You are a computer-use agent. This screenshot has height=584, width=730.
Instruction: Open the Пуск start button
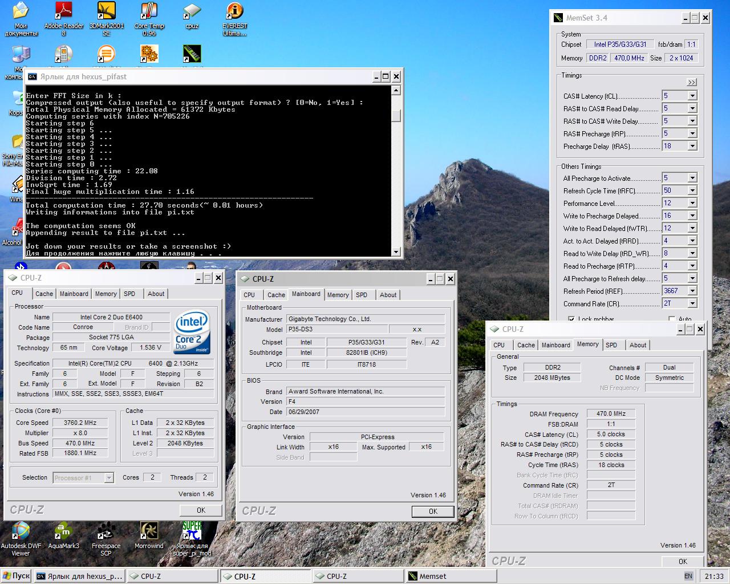16,576
